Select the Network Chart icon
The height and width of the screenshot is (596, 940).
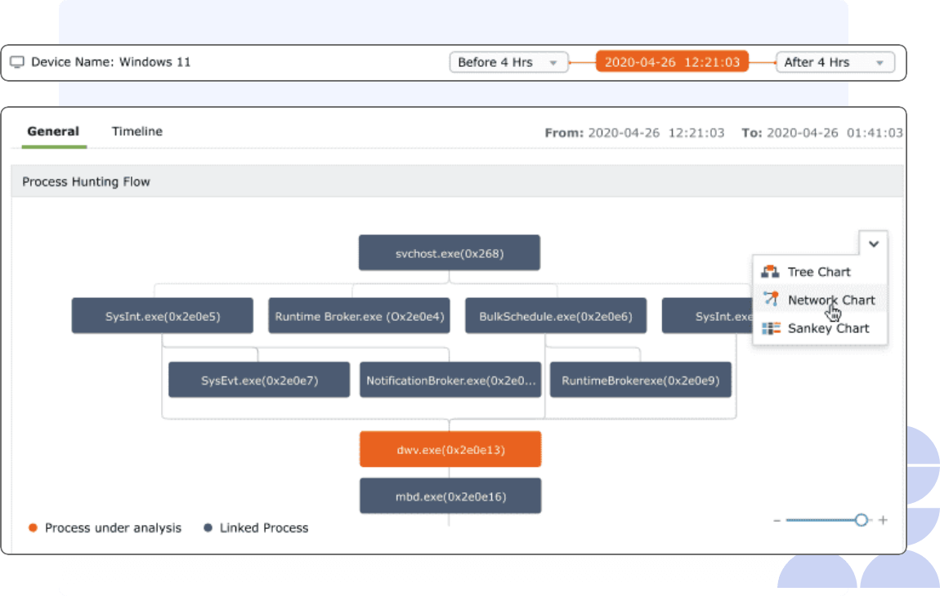(x=769, y=300)
